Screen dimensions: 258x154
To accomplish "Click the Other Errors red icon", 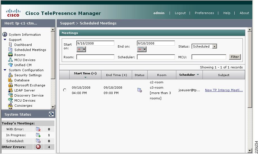I will pos(38,147).
